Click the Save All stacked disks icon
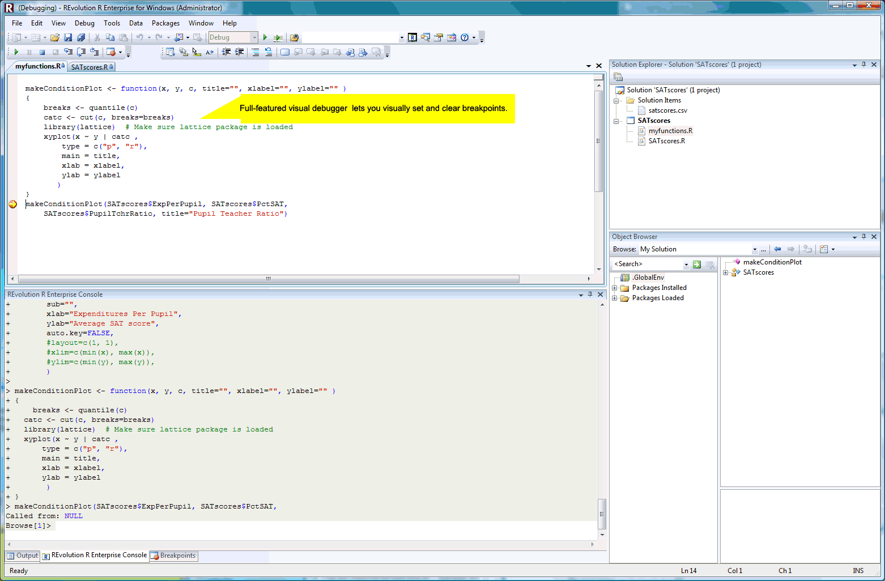This screenshot has width=885, height=581. tap(81, 37)
